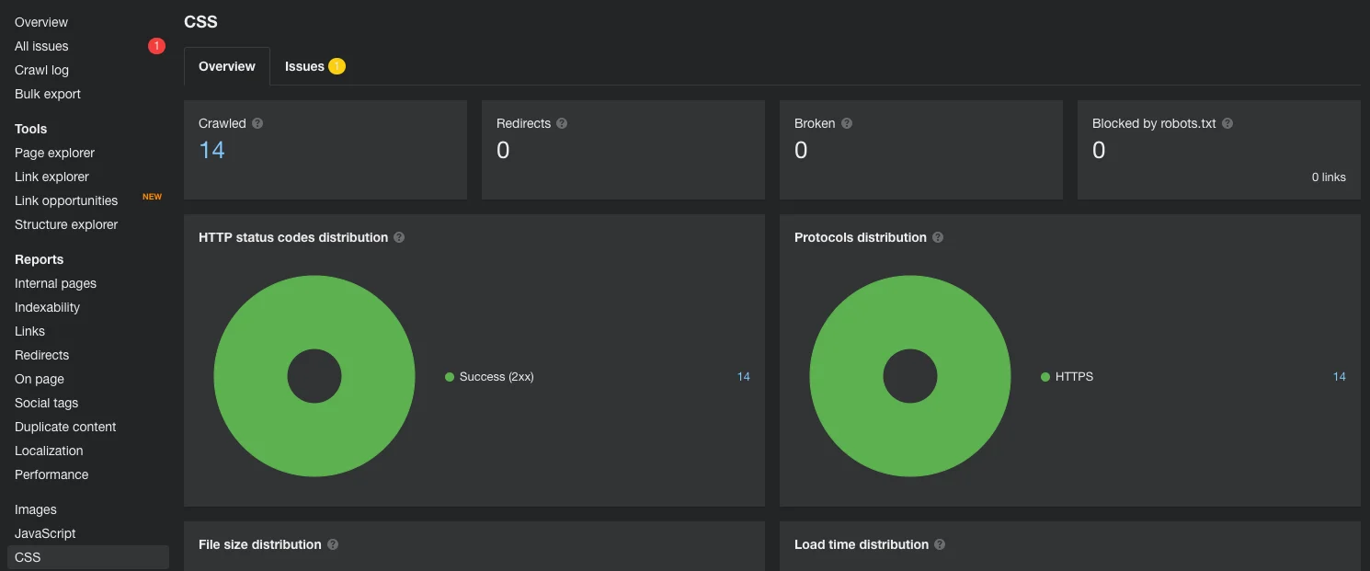The image size is (1370, 571).
Task: Show help for File size distribution
Action: coord(333,544)
